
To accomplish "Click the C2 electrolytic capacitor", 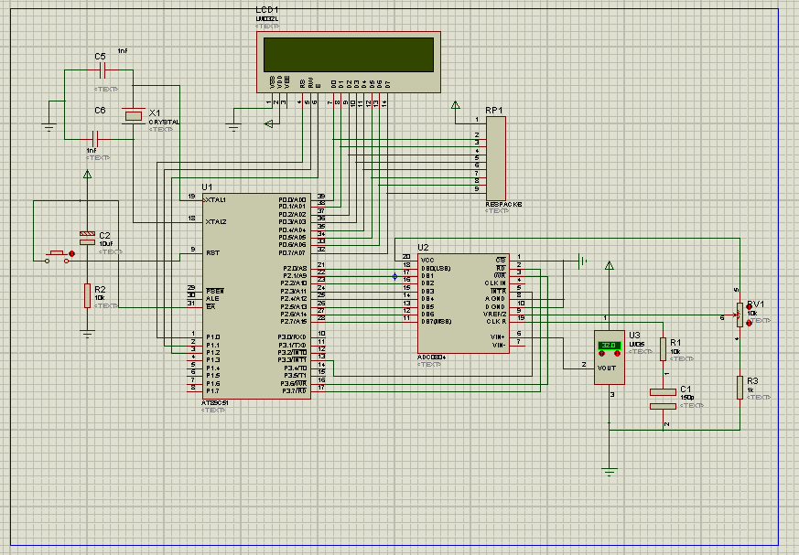I will (x=87, y=237).
